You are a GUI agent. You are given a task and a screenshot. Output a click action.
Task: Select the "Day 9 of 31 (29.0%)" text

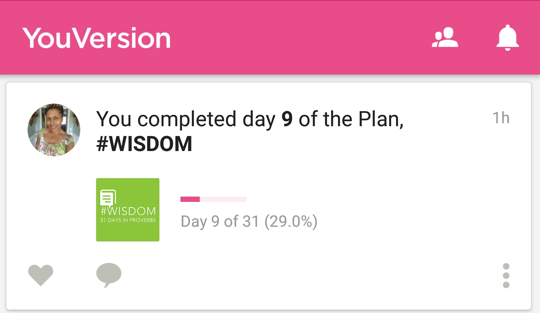coord(249,221)
